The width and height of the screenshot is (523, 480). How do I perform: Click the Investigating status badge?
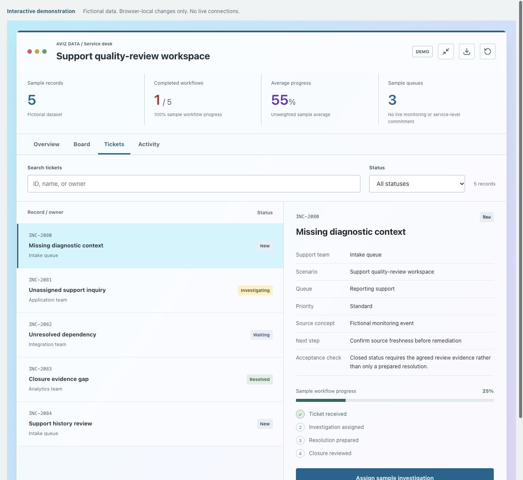coord(255,290)
